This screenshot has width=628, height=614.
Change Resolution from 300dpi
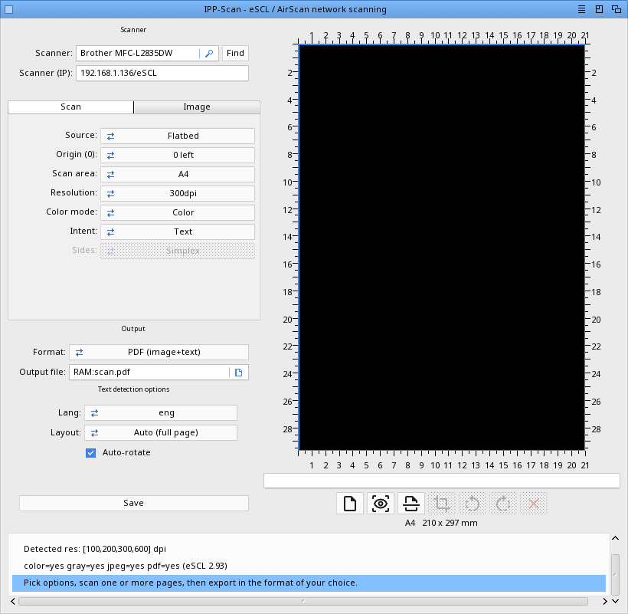(178, 194)
